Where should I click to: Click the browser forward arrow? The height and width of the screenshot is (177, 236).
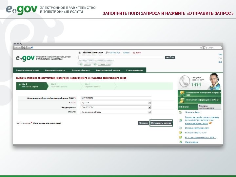(19, 48)
